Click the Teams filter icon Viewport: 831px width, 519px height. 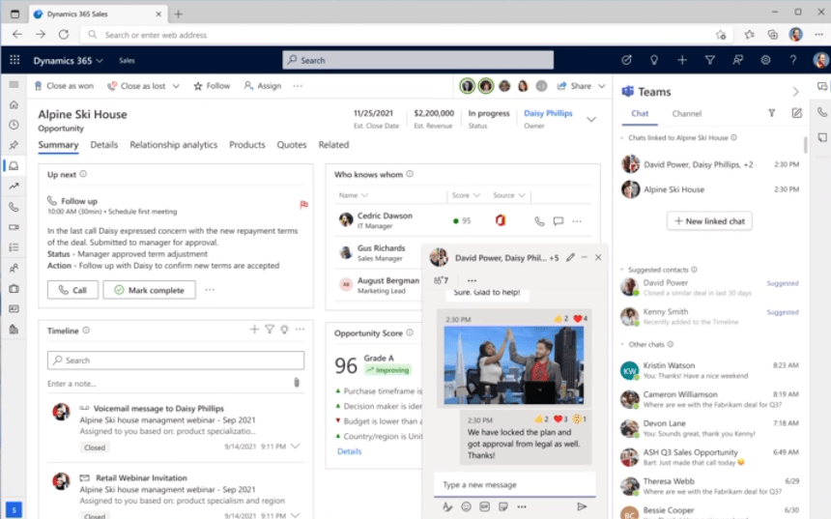(771, 113)
